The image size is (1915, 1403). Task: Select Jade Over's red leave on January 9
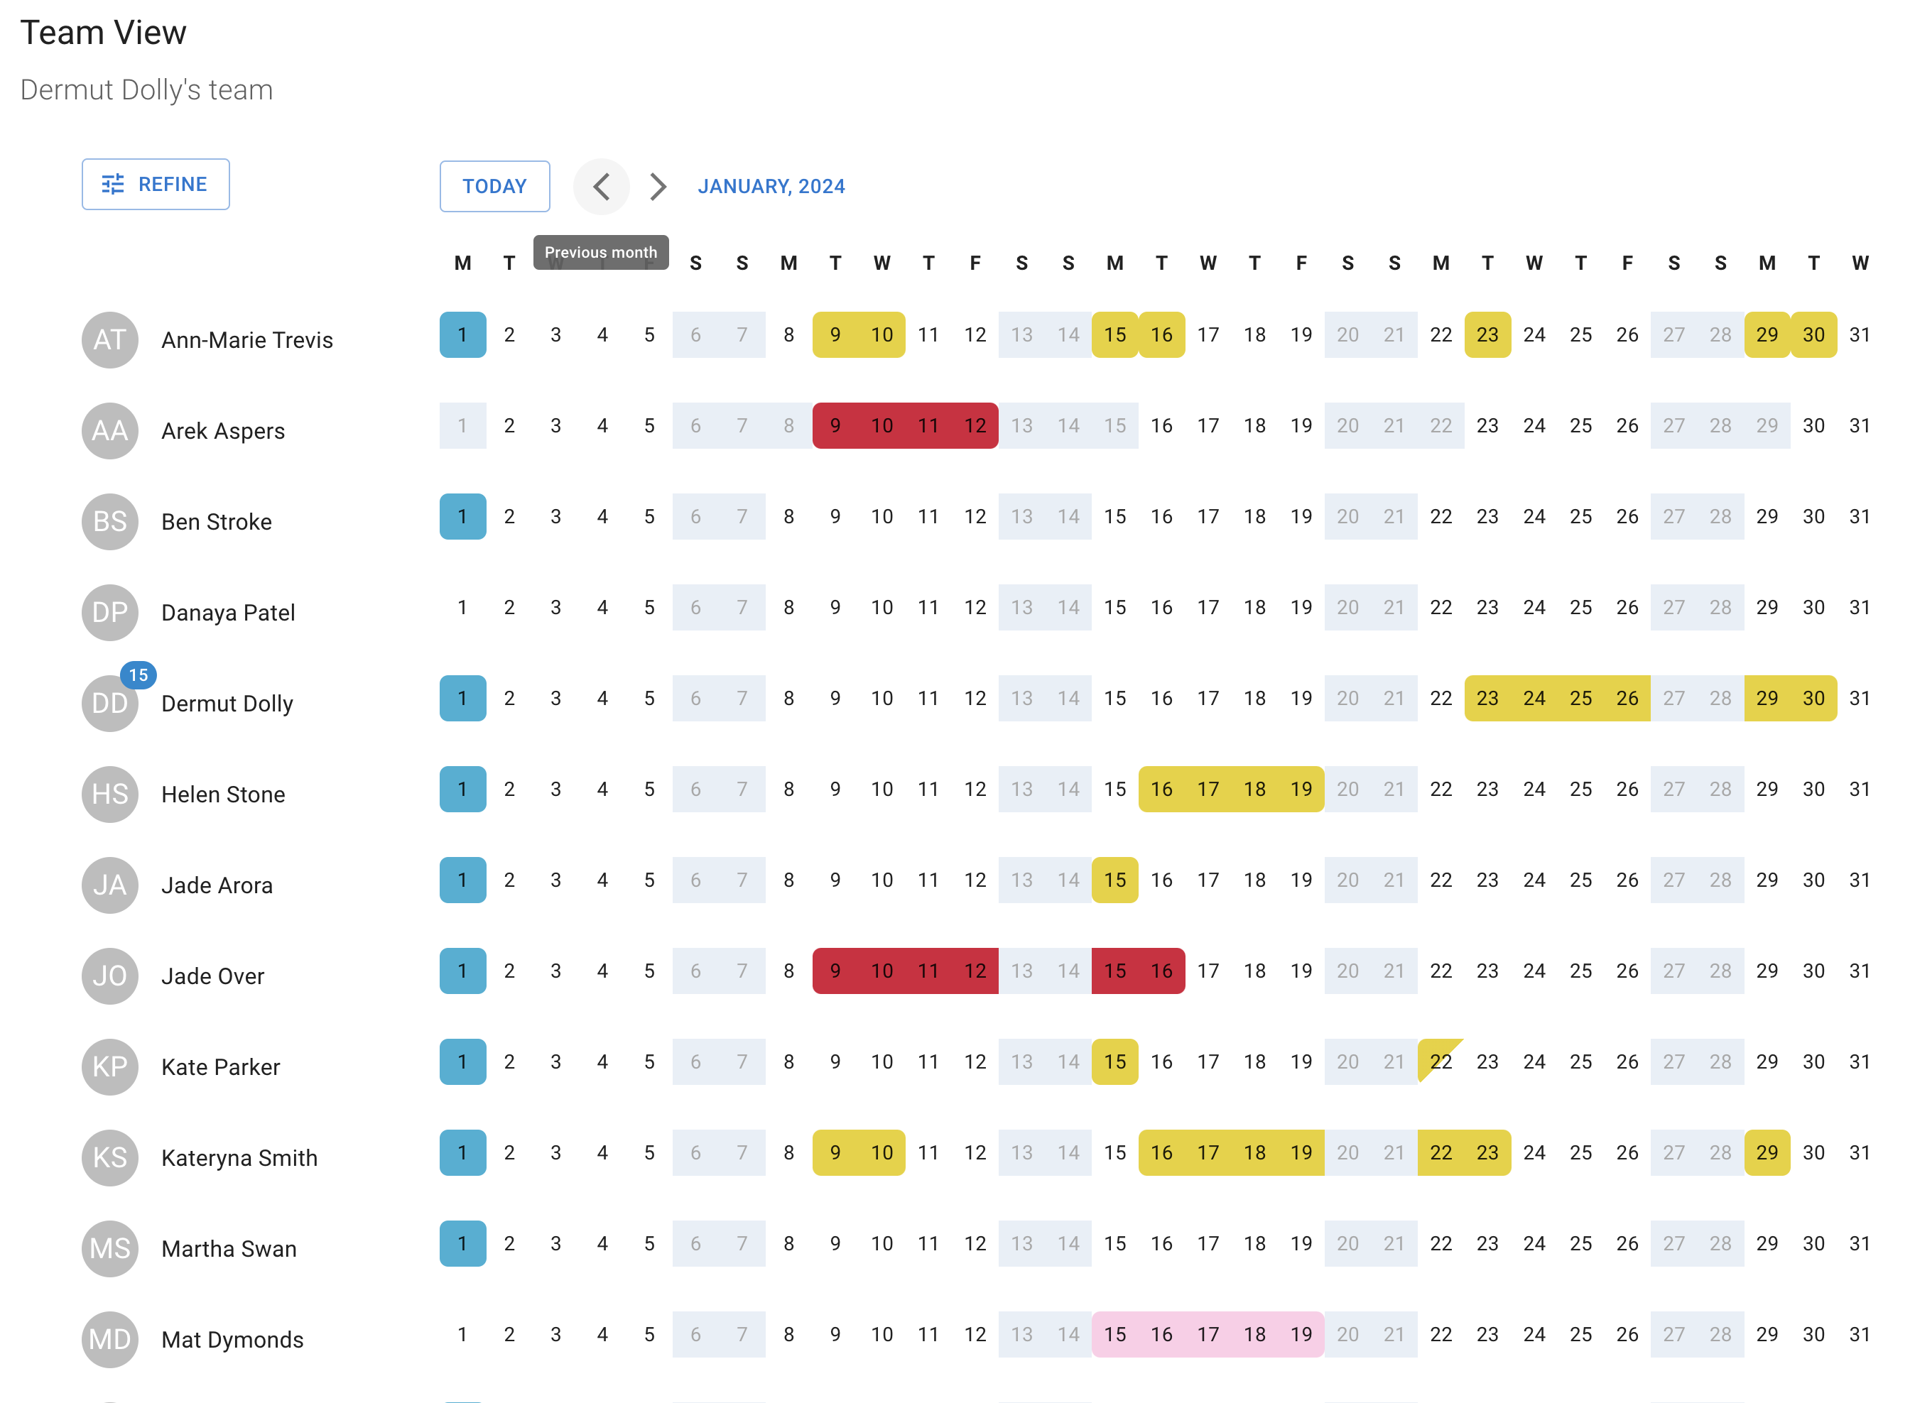(835, 971)
